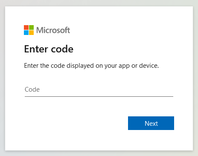198x156 pixels.
Task: Click the Microsoft four-square logo
Action: 29,30
